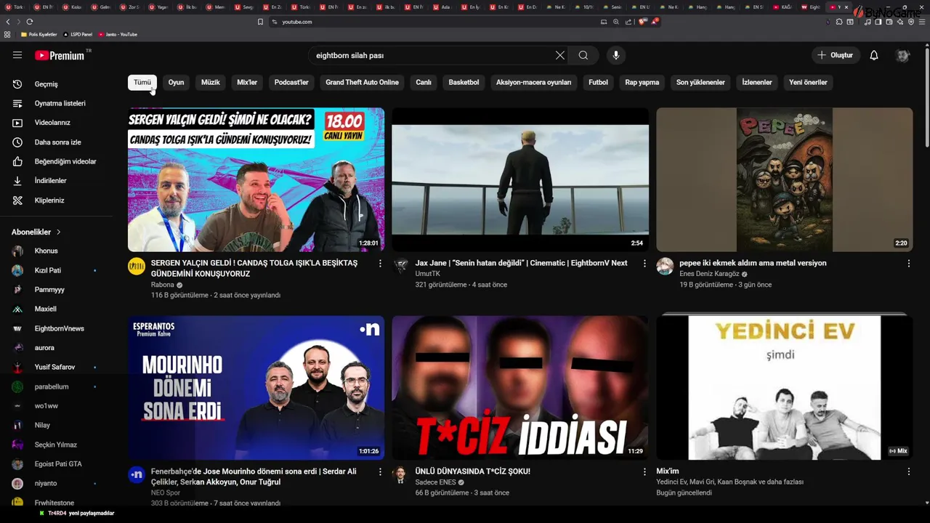This screenshot has height=523, width=930.
Task: Select the İzlenenler filter chip
Action: pos(757,82)
